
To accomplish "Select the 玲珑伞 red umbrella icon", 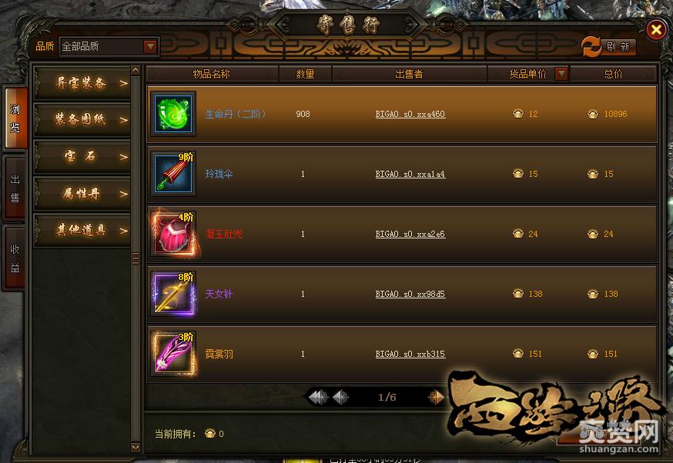I will [173, 173].
